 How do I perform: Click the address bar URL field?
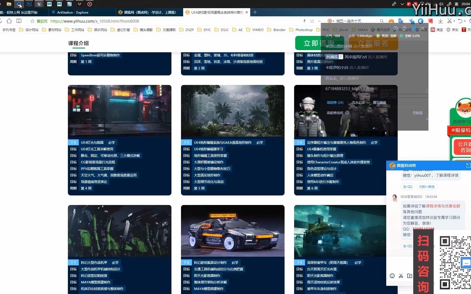174,21
